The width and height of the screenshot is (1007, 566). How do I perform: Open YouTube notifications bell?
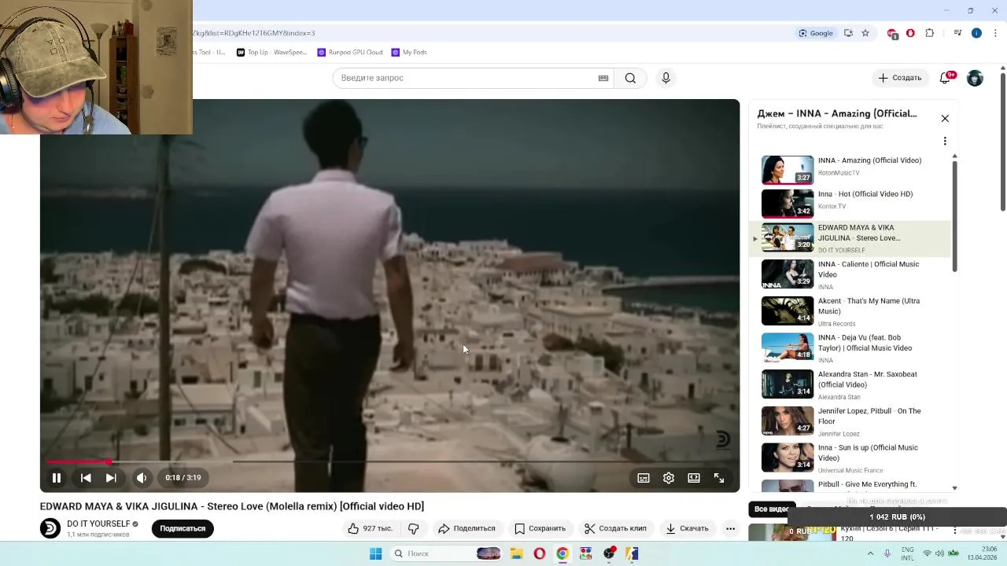946,78
